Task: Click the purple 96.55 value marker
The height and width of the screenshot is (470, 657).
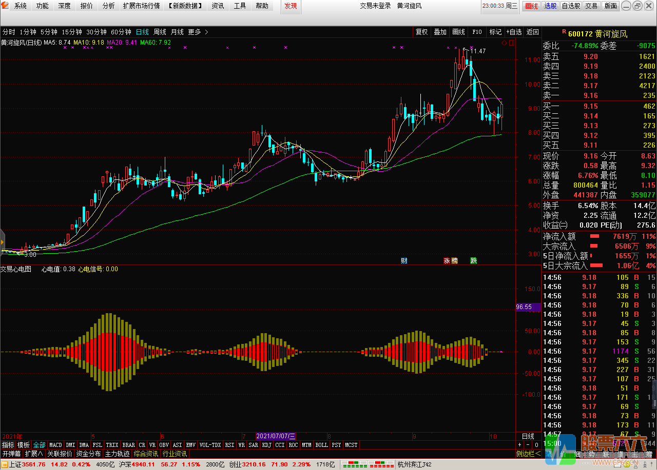Action: pos(528,307)
